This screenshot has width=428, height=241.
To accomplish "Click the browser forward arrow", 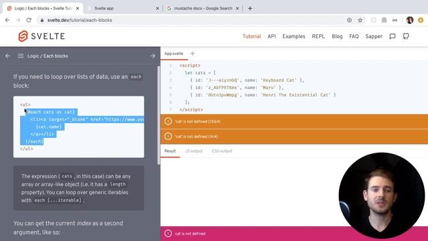I will (18, 20).
